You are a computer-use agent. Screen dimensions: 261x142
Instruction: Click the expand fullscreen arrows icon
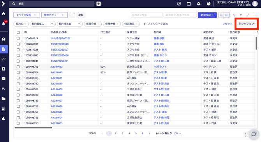click(x=248, y=15)
